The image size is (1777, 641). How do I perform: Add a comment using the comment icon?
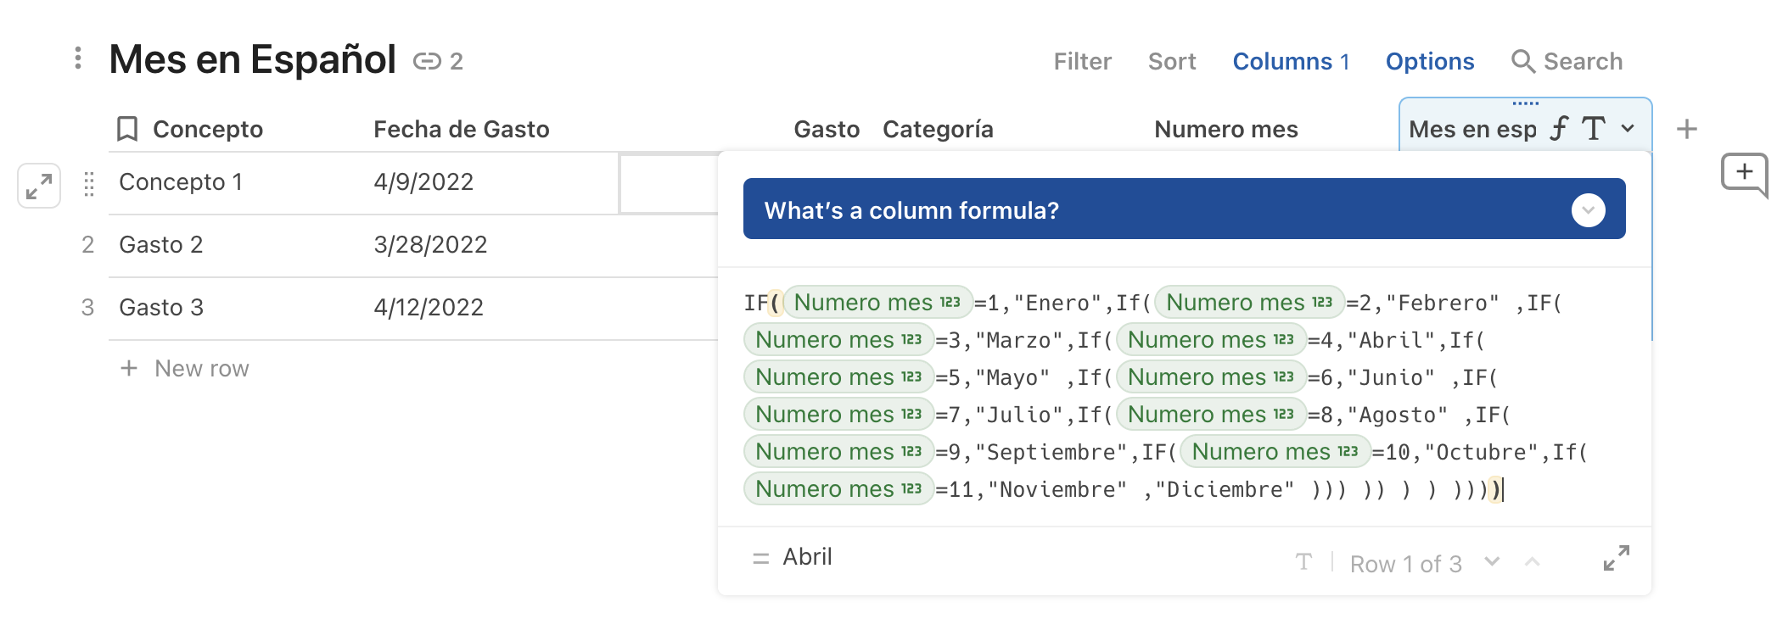coord(1744,173)
